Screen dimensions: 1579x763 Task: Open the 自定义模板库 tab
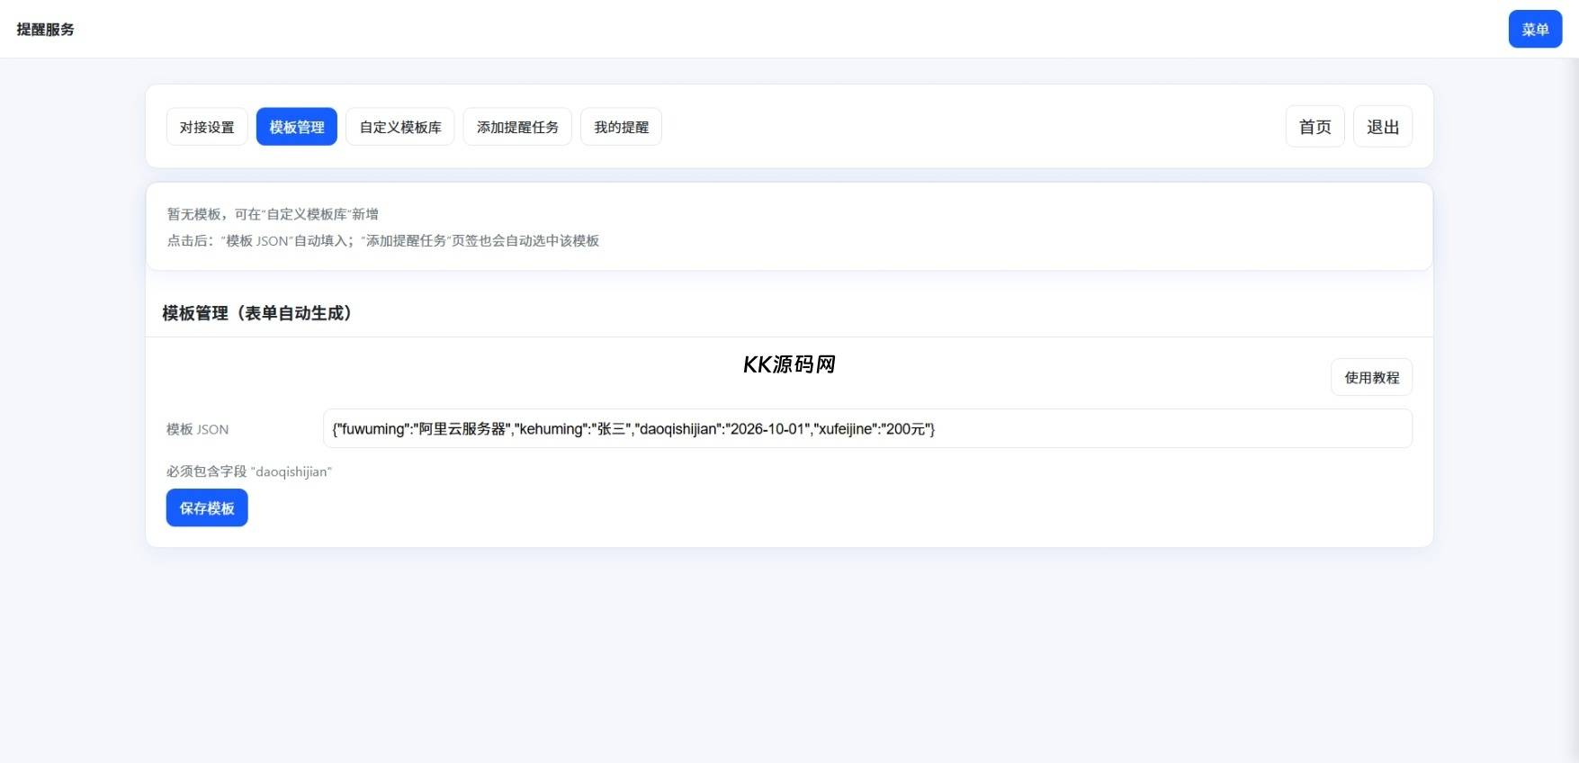(x=400, y=127)
